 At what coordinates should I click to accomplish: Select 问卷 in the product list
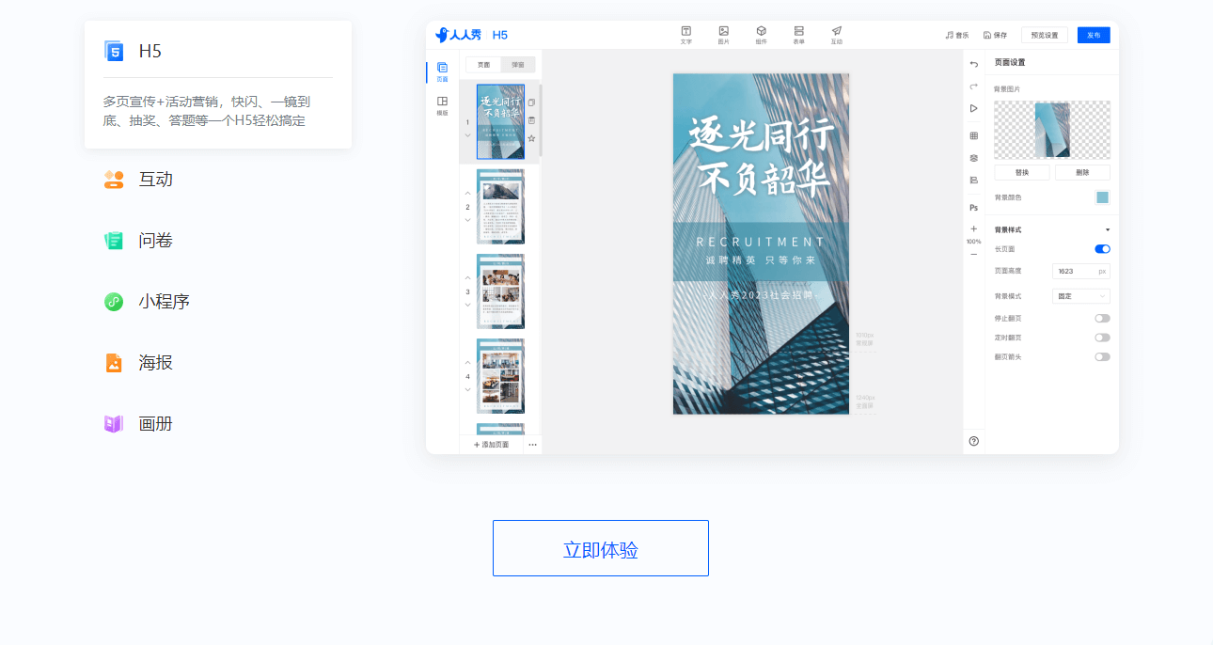155,241
